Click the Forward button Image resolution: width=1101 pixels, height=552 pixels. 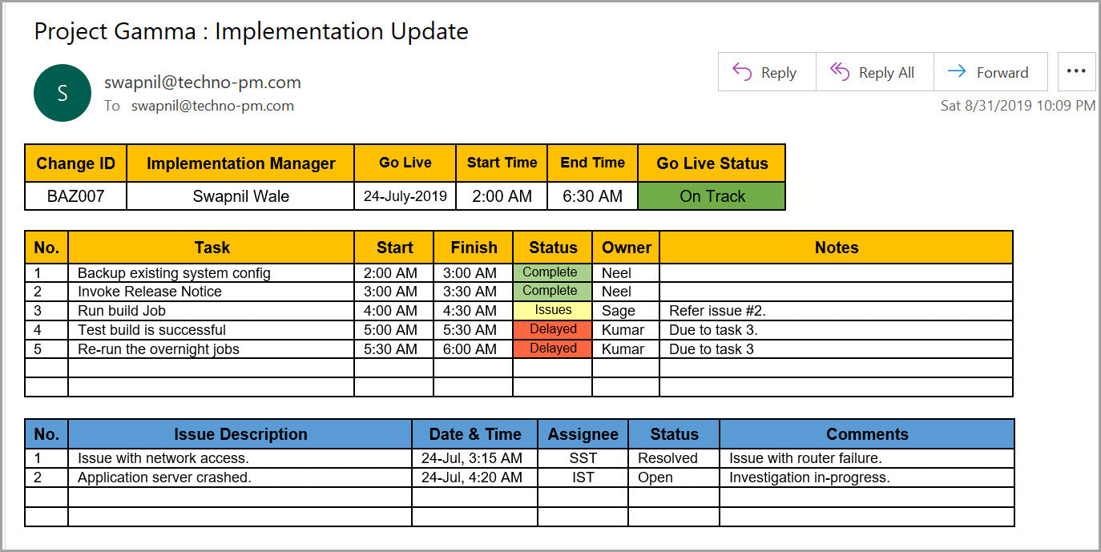pos(991,71)
